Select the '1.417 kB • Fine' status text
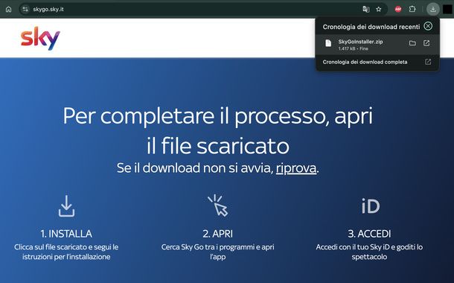Image resolution: width=454 pixels, height=283 pixels. coord(353,48)
